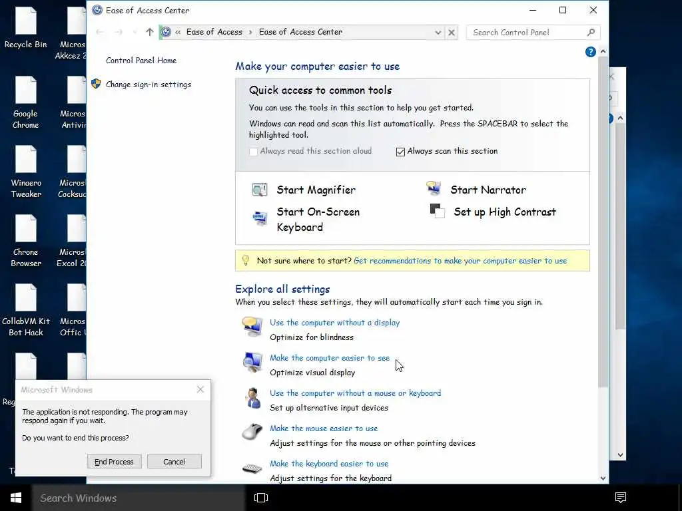682x511 pixels.
Task: Stop loading with the address bar X
Action: click(452, 33)
